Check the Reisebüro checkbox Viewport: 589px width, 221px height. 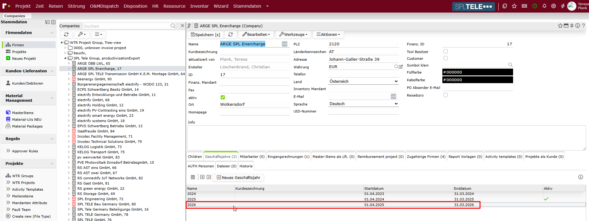tap(445, 95)
